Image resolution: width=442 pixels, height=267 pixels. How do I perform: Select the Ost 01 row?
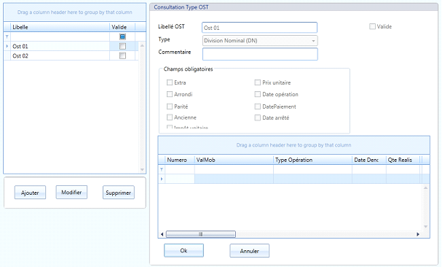(x=71, y=46)
